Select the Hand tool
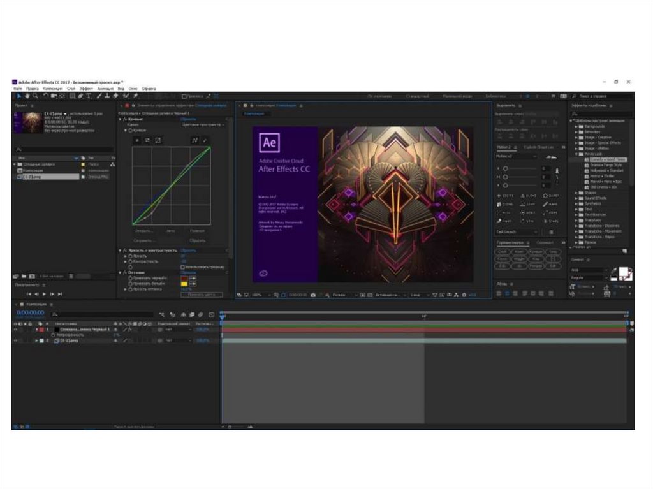 point(27,96)
